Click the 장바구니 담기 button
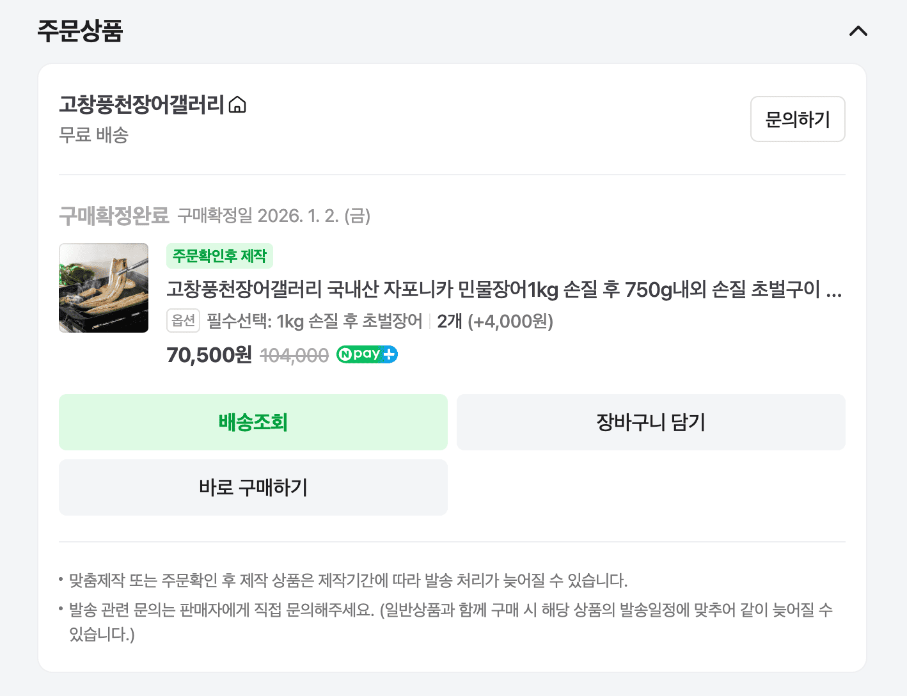 tap(651, 422)
